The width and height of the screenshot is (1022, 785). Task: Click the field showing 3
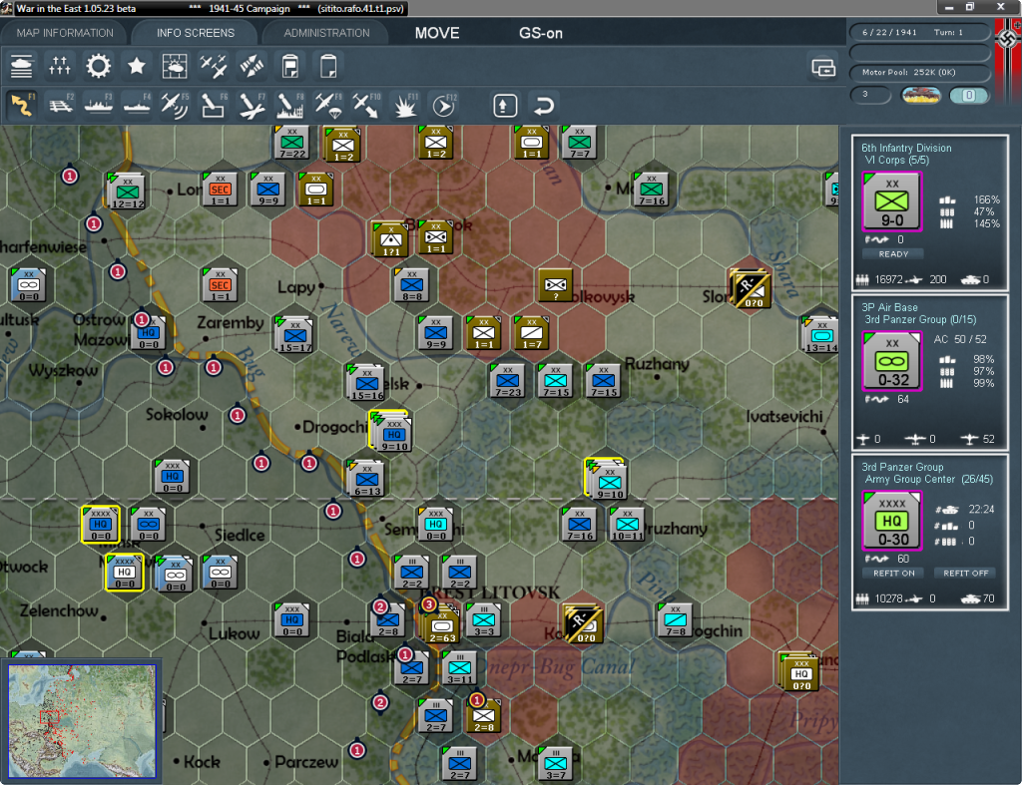870,95
